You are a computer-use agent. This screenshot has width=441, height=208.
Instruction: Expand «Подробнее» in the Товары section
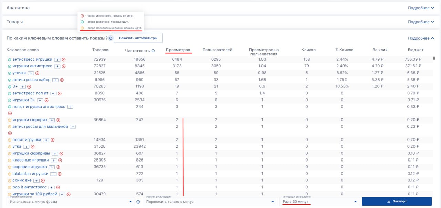point(421,22)
